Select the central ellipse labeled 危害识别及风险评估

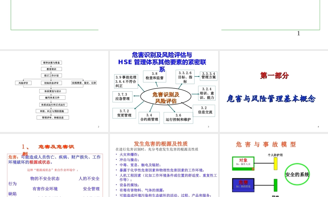pyautogui.click(x=165, y=96)
